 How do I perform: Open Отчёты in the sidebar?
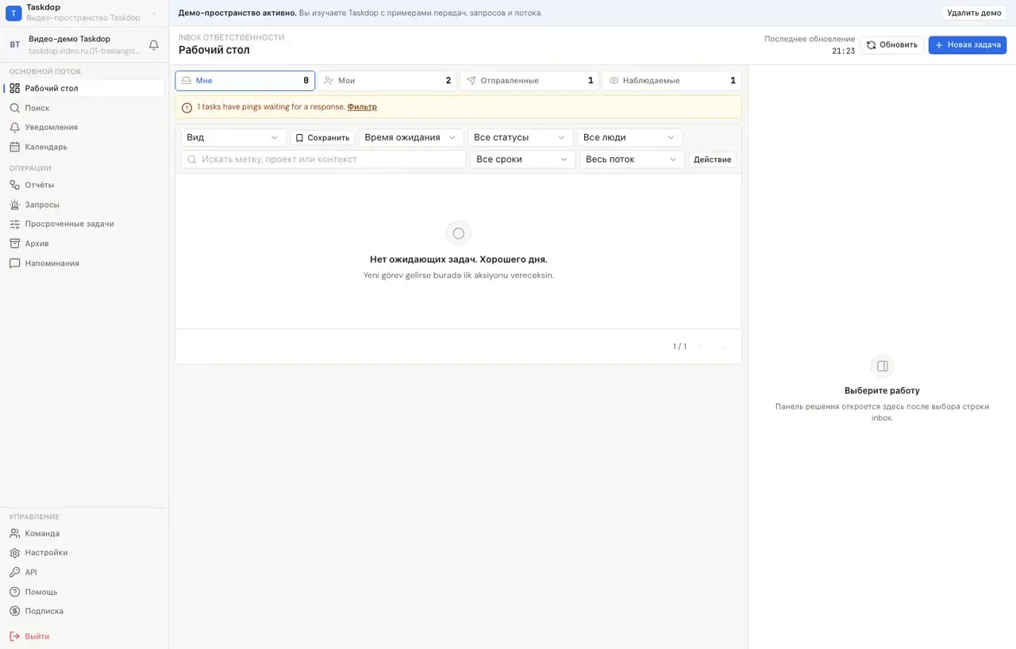click(84, 185)
